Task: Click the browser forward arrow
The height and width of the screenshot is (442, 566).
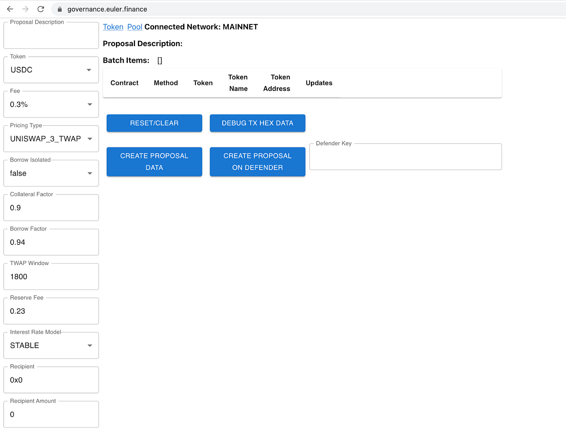Action: 25,9
